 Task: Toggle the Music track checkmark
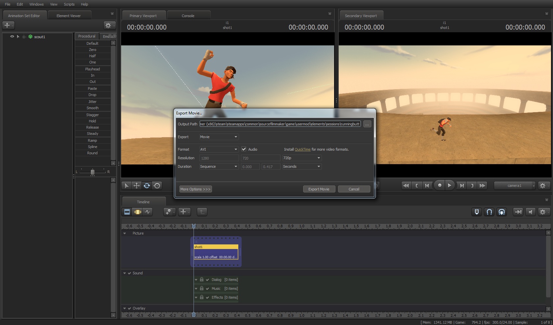[x=207, y=288]
